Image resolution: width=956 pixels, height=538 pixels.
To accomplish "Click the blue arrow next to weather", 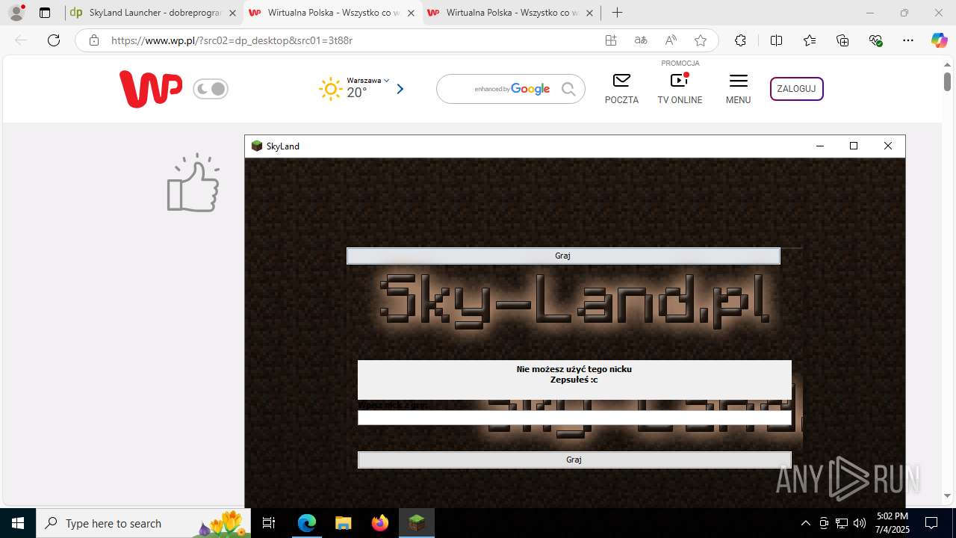I will [x=400, y=89].
